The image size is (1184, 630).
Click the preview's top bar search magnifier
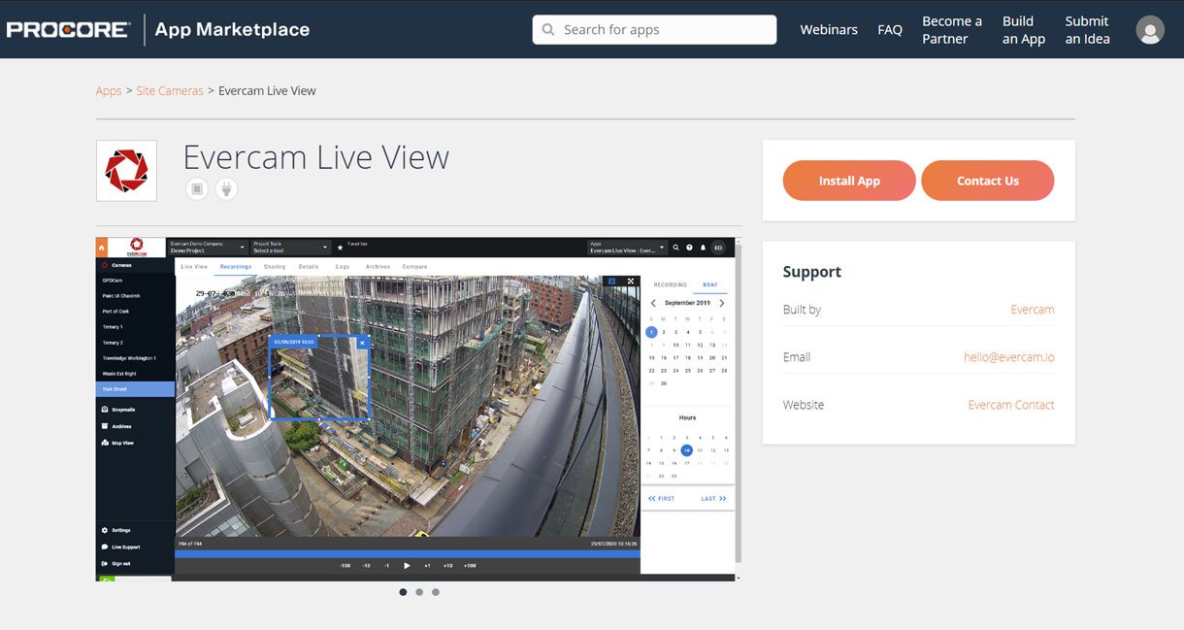[676, 248]
